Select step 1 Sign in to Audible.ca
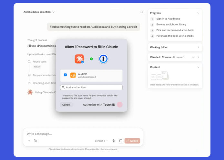Image resolution: width=224 pixels, height=160 pixels. 168,19
